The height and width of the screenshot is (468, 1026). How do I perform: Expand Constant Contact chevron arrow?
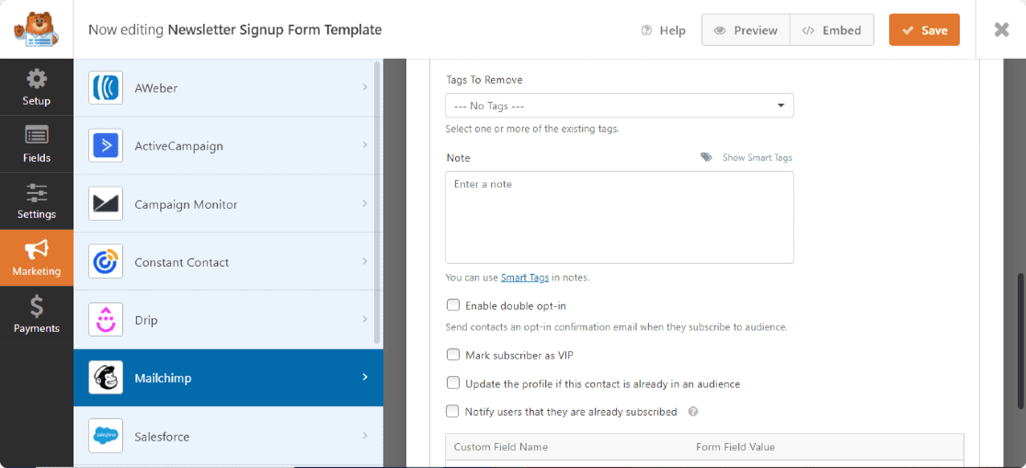click(365, 261)
